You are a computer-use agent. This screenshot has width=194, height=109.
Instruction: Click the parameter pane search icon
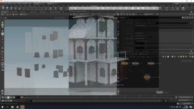point(188,18)
